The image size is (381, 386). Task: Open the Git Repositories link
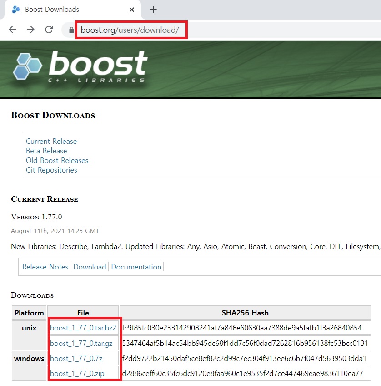[51, 170]
